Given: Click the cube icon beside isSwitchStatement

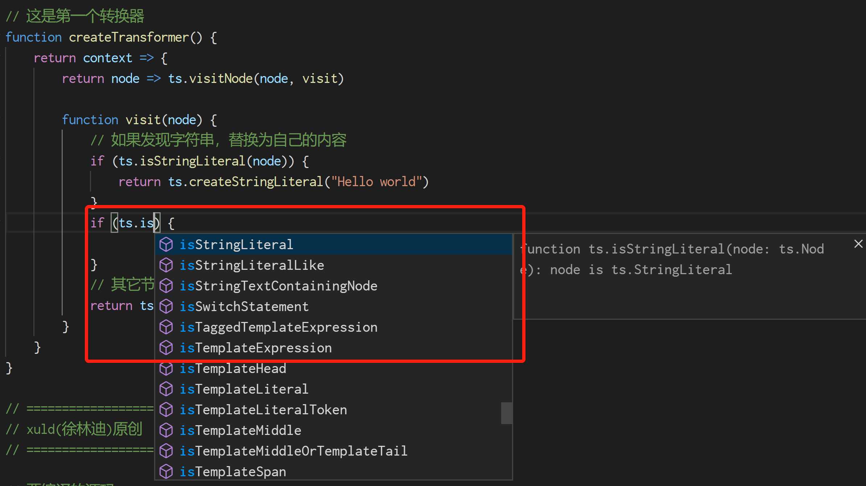Looking at the screenshot, I should coord(166,306).
